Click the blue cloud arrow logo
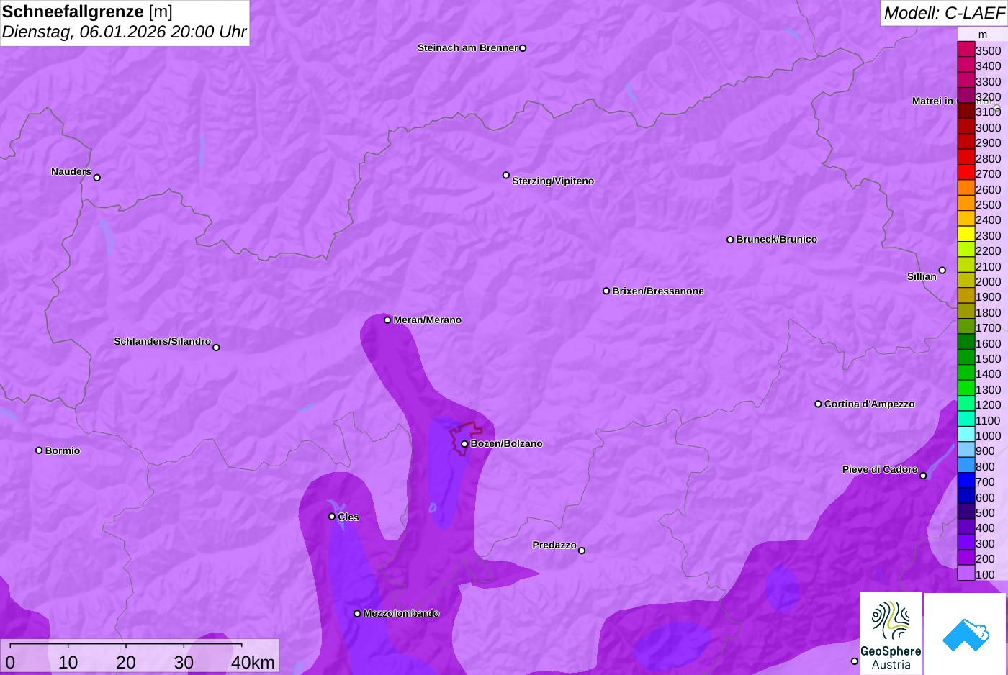The image size is (1008, 675). point(966,634)
